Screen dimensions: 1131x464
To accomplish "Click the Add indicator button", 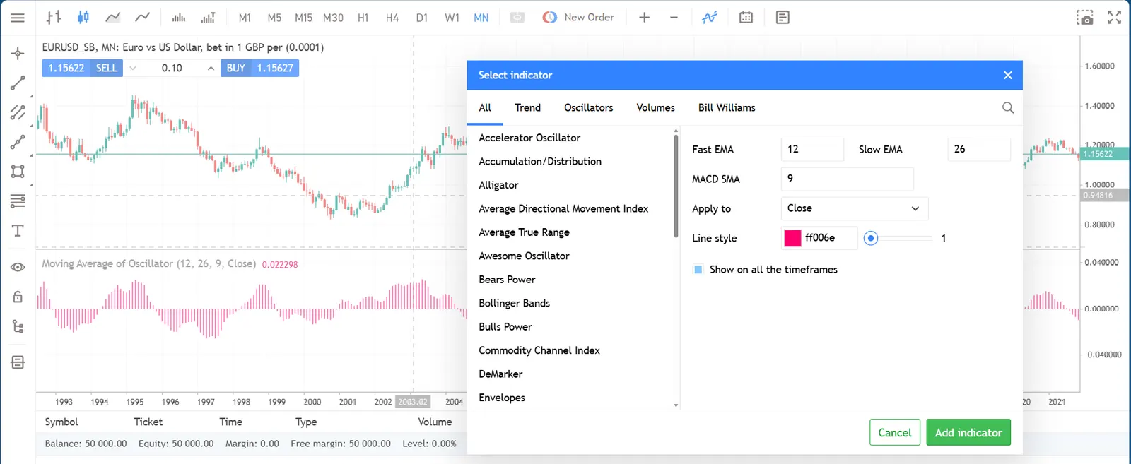I will coord(968,433).
